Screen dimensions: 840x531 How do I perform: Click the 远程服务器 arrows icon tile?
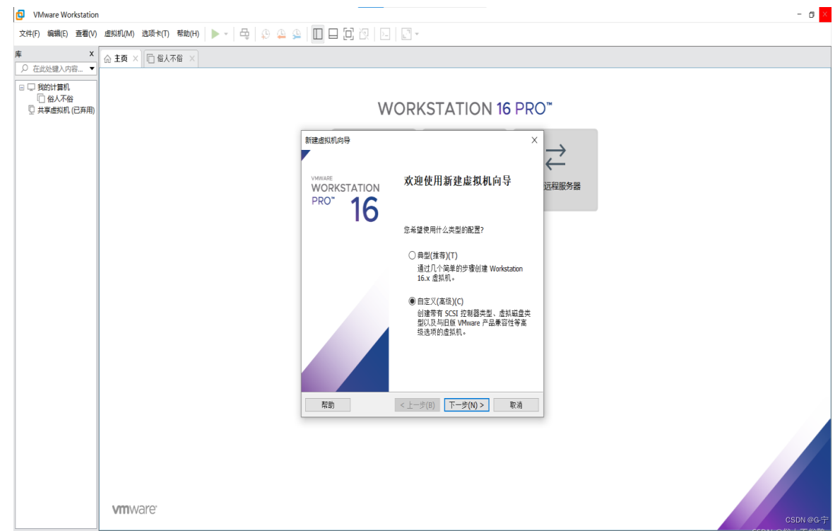click(x=555, y=157)
